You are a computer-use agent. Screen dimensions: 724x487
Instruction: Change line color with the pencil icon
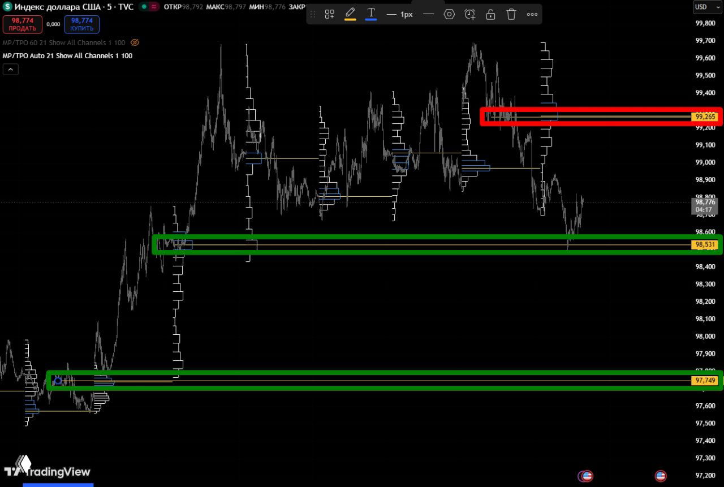350,14
